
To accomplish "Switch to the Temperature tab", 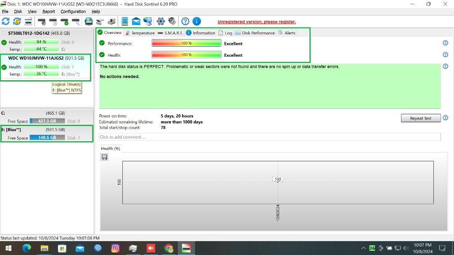I will point(140,33).
